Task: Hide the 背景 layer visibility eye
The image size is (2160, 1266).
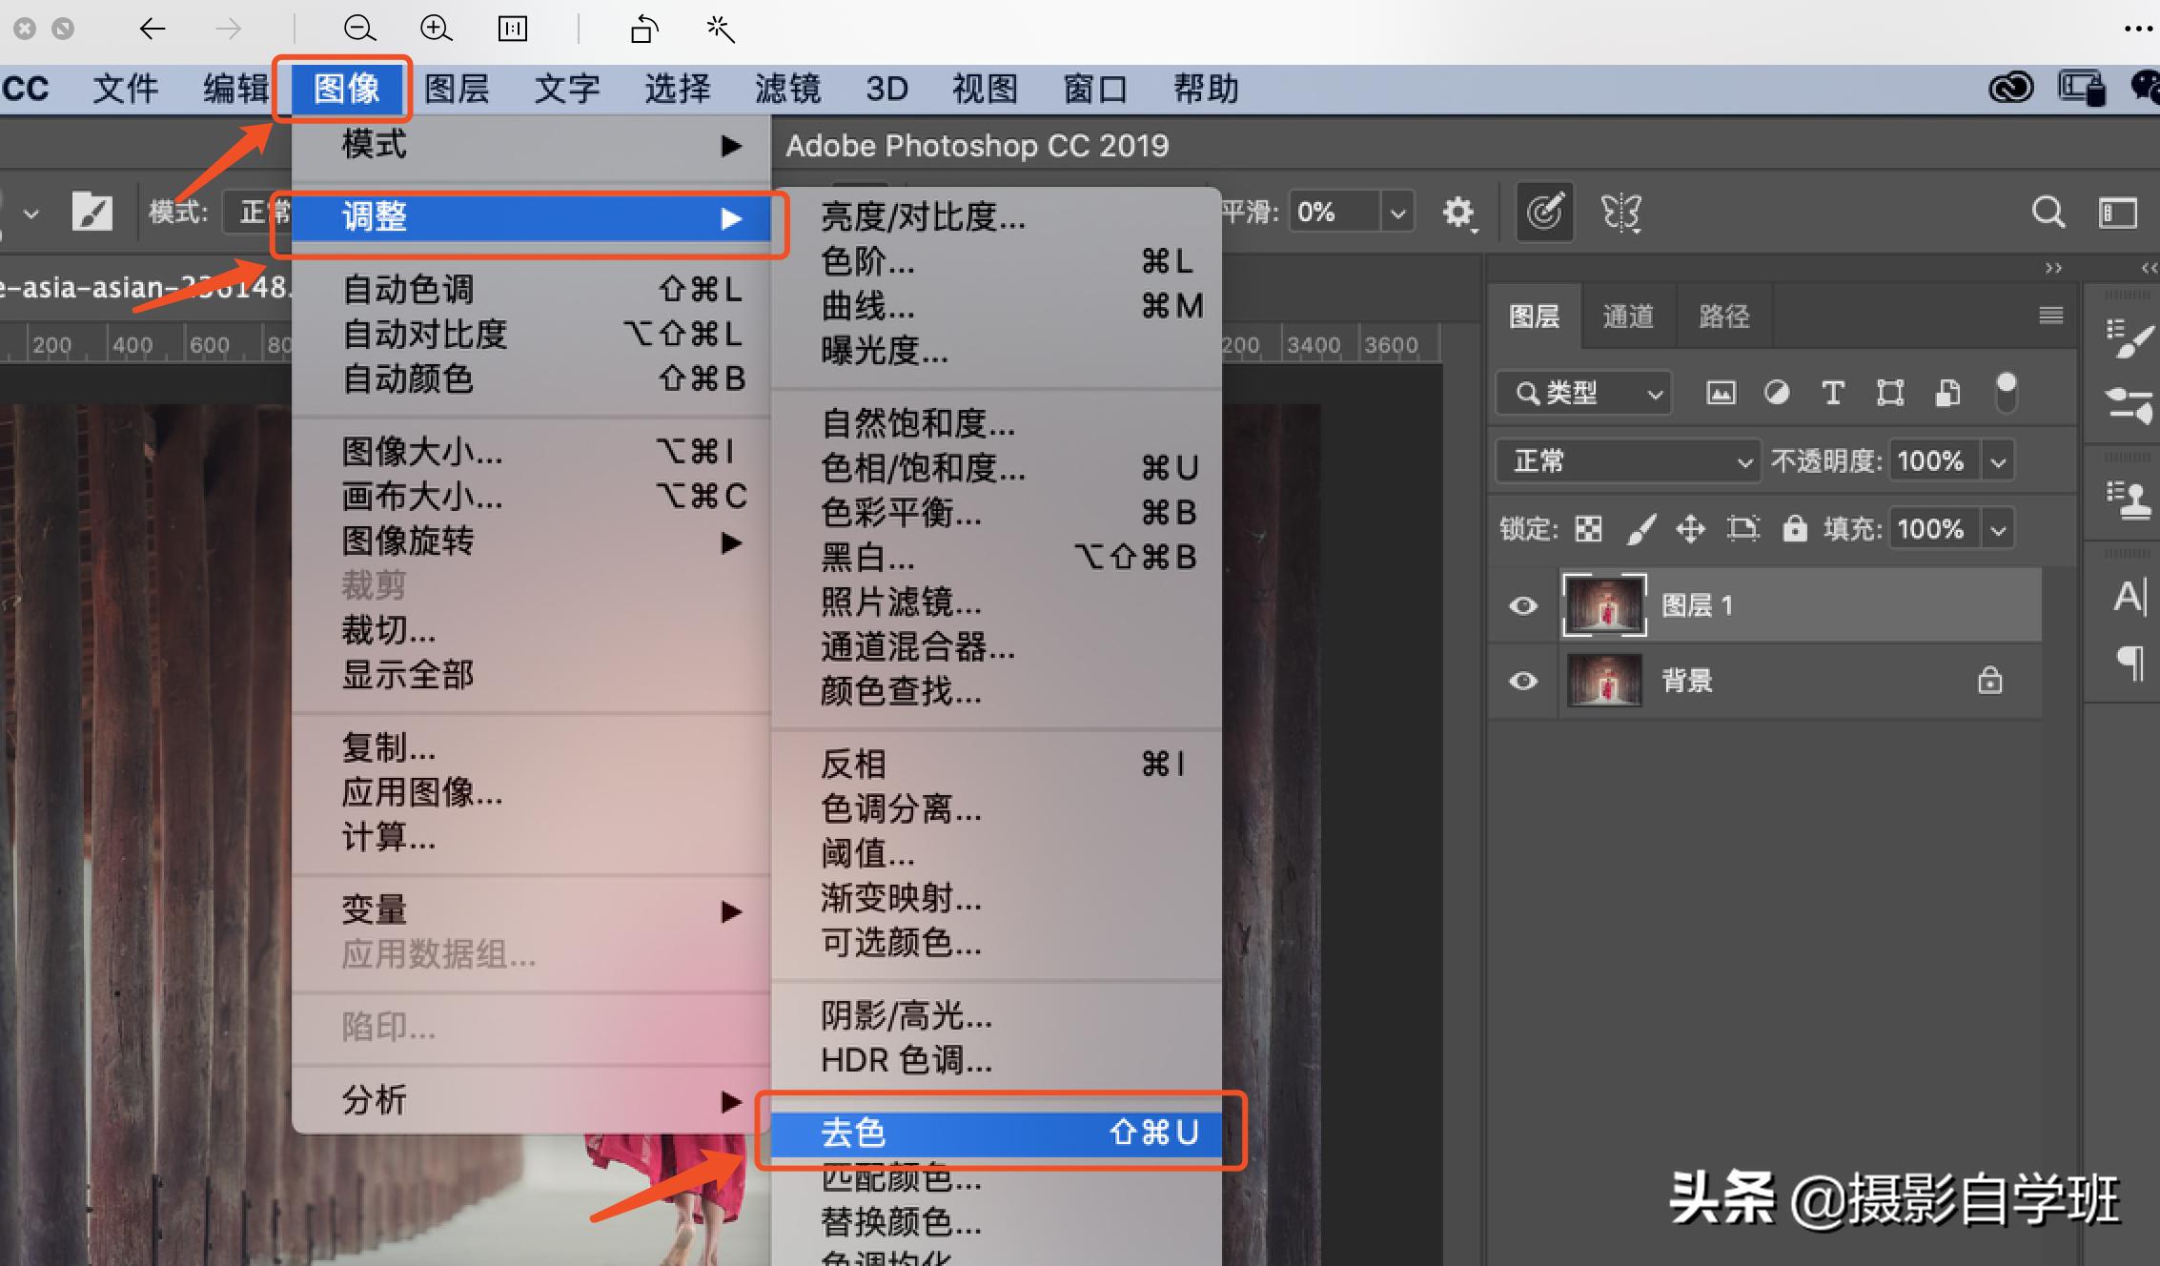Action: [1522, 681]
